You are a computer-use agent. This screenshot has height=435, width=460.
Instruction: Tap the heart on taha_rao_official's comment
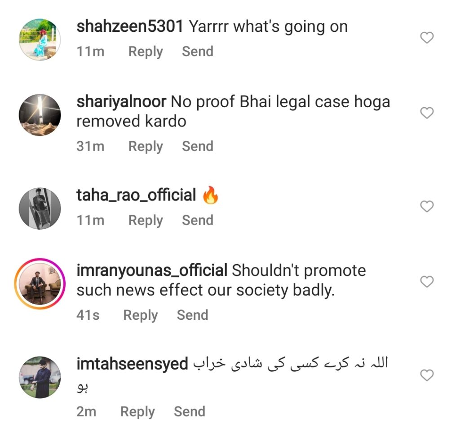click(427, 206)
